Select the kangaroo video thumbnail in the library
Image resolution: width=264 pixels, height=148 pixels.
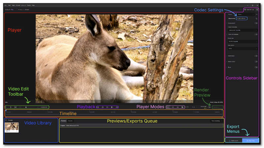[x=12, y=127]
